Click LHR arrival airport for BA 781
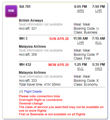110x120 pixels. coord(98,11)
